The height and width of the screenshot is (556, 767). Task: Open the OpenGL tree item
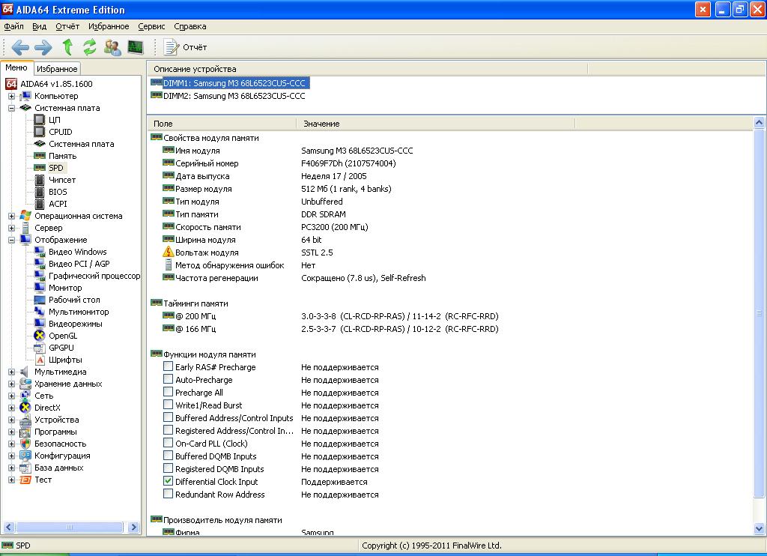63,336
